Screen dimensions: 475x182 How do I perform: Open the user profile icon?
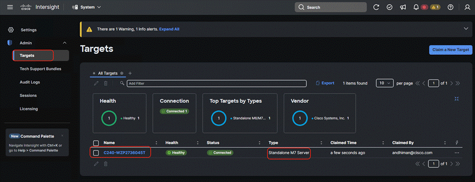click(x=467, y=7)
